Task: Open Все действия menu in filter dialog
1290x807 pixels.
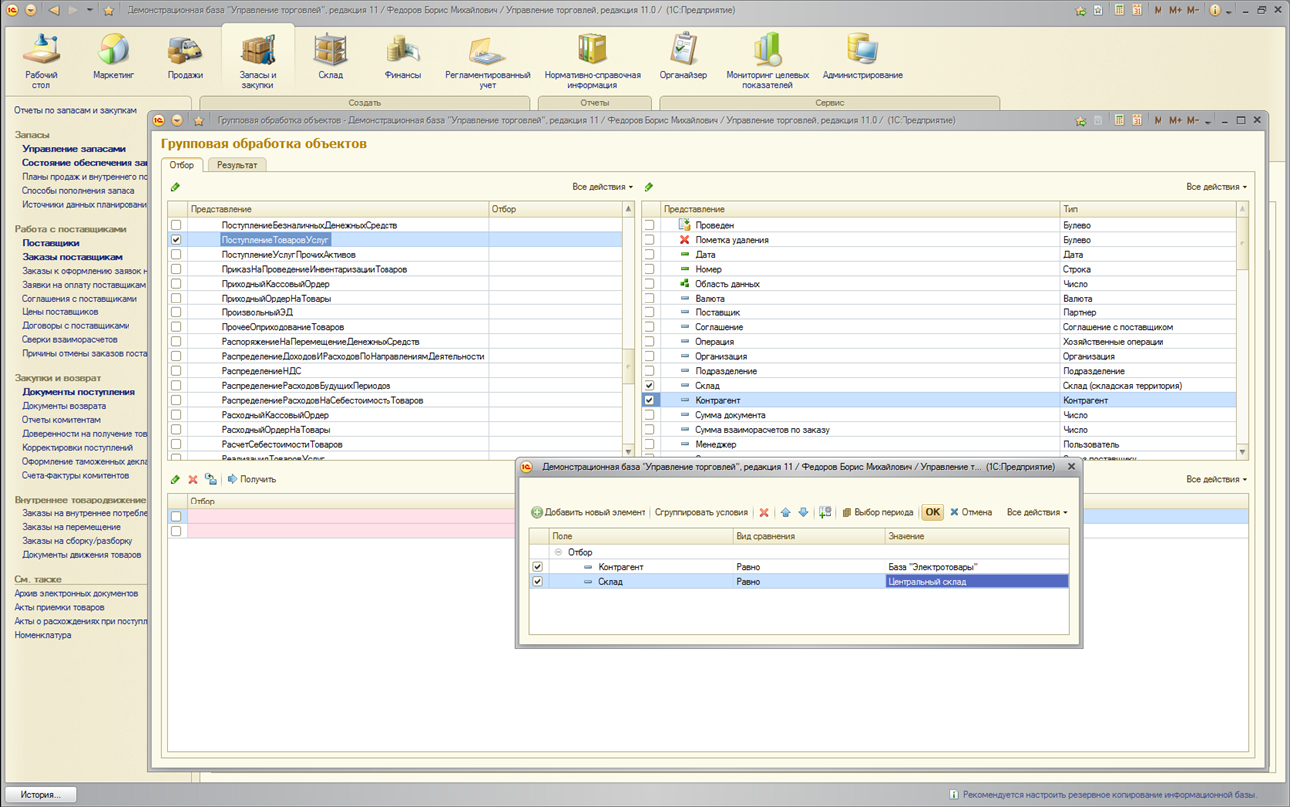Action: 1037,512
